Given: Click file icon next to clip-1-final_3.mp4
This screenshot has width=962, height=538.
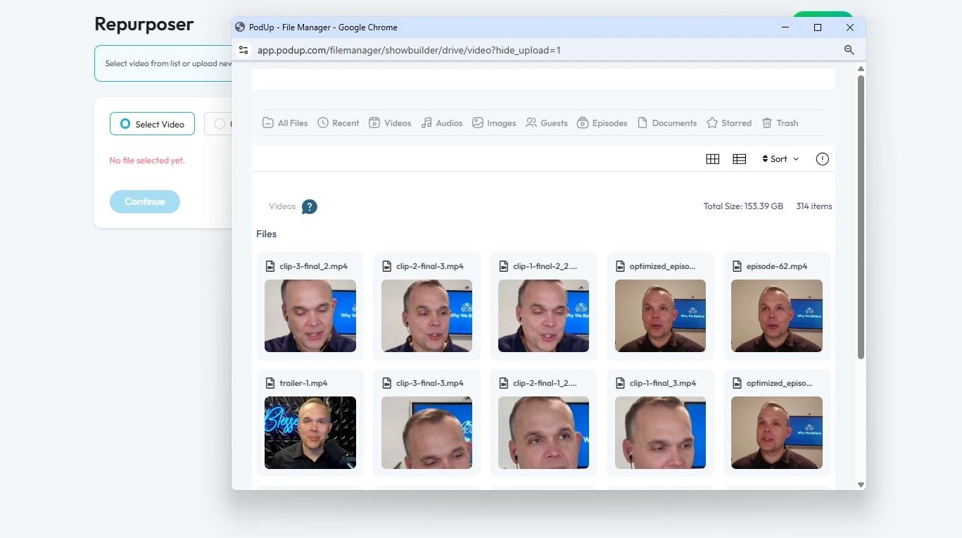Looking at the screenshot, I should tap(620, 383).
